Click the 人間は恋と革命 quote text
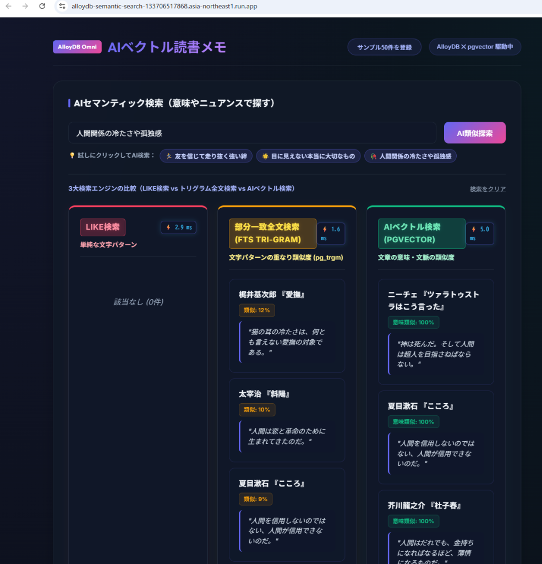Viewport: 542px width, 564px height. click(x=287, y=436)
